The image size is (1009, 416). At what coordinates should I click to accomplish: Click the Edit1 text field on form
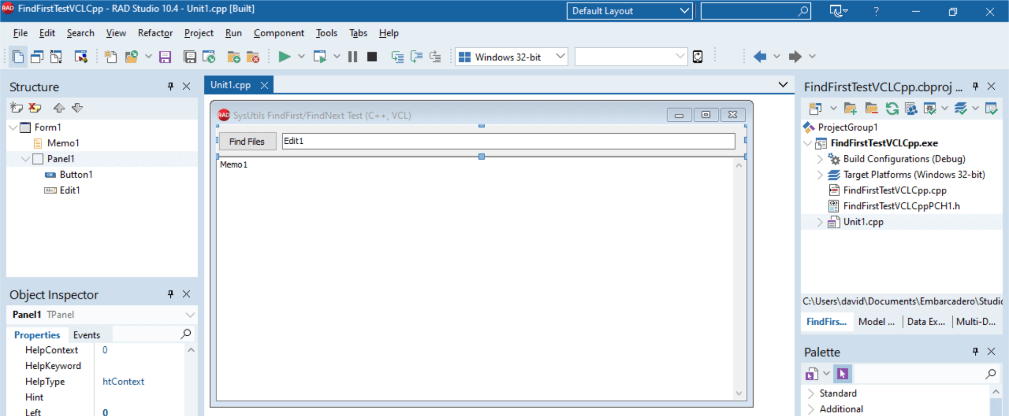(509, 141)
